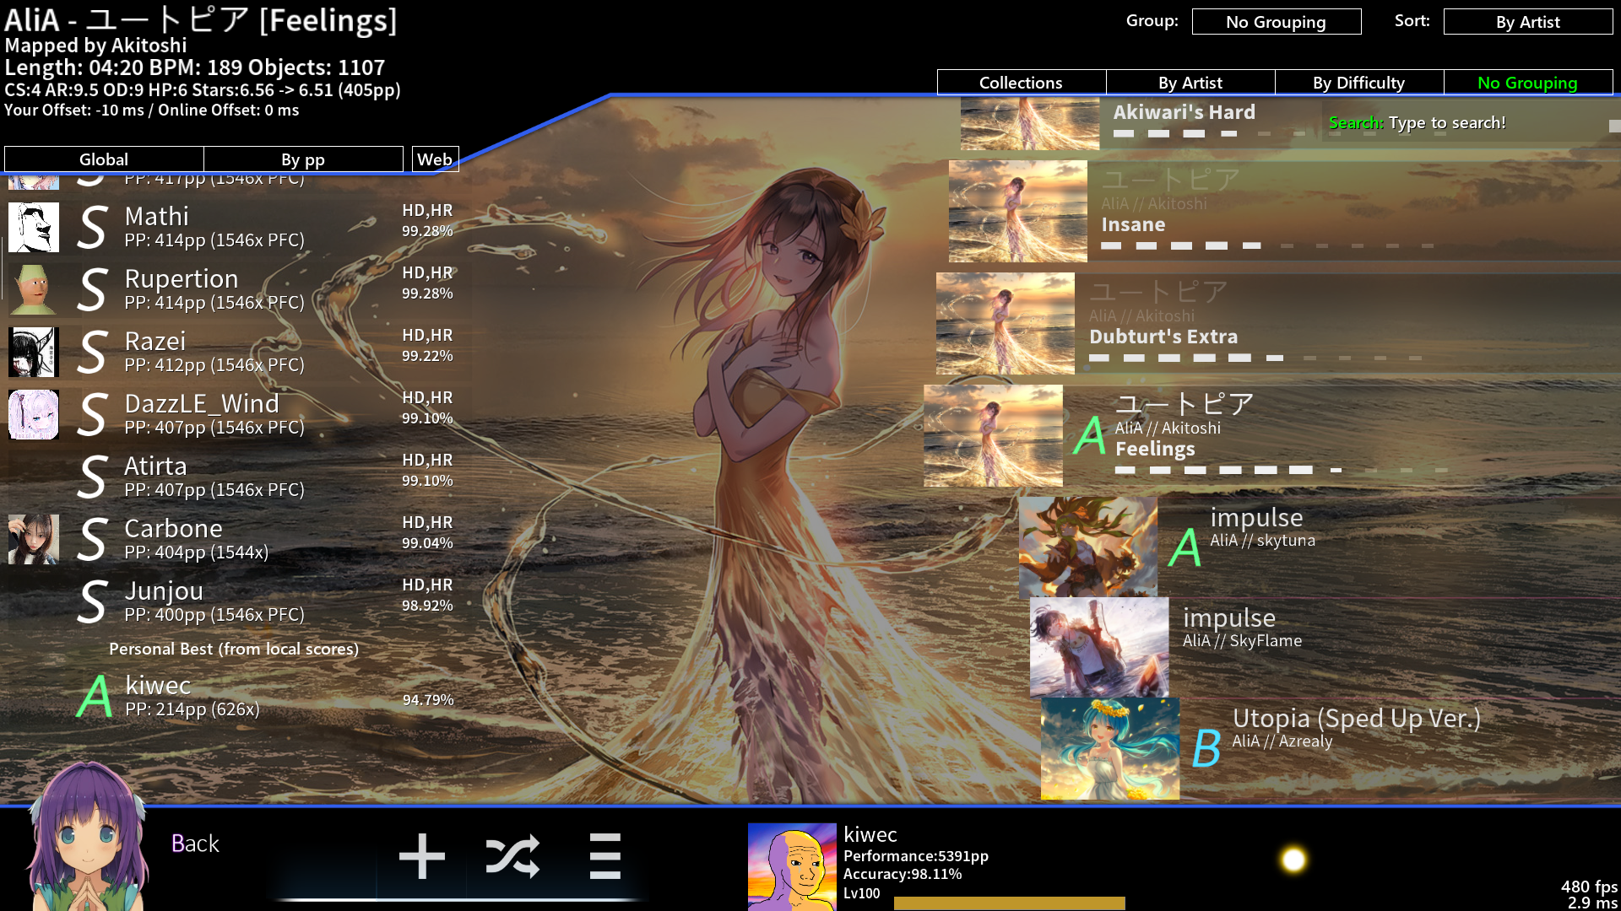Click the Web button above the leaderboard
This screenshot has width=1621, height=911.
pyautogui.click(x=435, y=159)
